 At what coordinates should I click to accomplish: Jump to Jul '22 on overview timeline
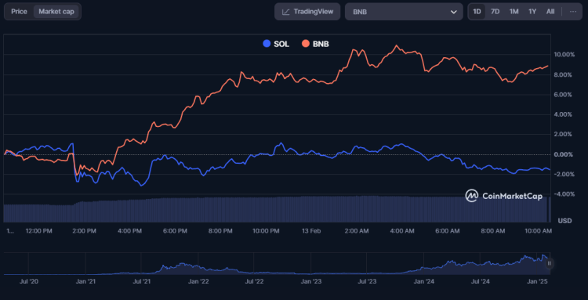[x=254, y=281]
